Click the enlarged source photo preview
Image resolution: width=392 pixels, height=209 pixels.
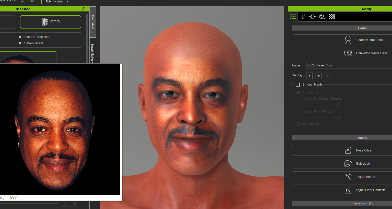[60, 130]
